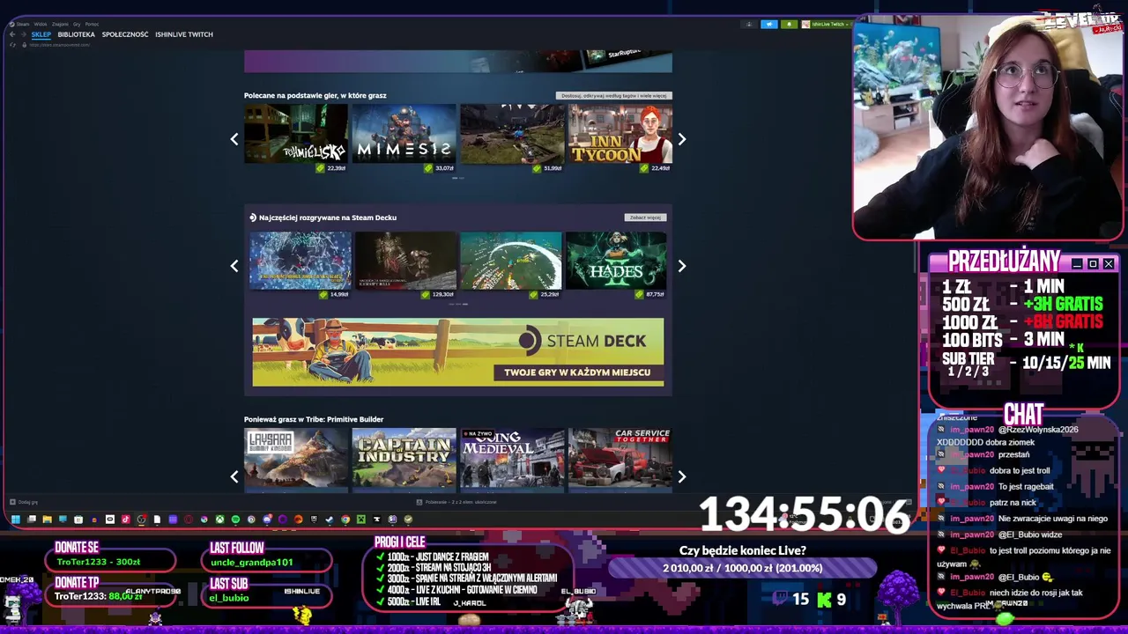Viewport: 1128px width, 634px height.
Task: Open Discord from the taskbar
Action: coord(267,520)
